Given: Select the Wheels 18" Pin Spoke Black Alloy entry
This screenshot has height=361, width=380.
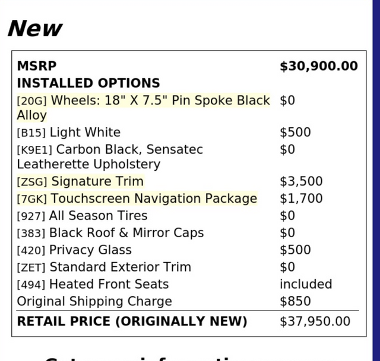Looking at the screenshot, I should tap(143, 107).
